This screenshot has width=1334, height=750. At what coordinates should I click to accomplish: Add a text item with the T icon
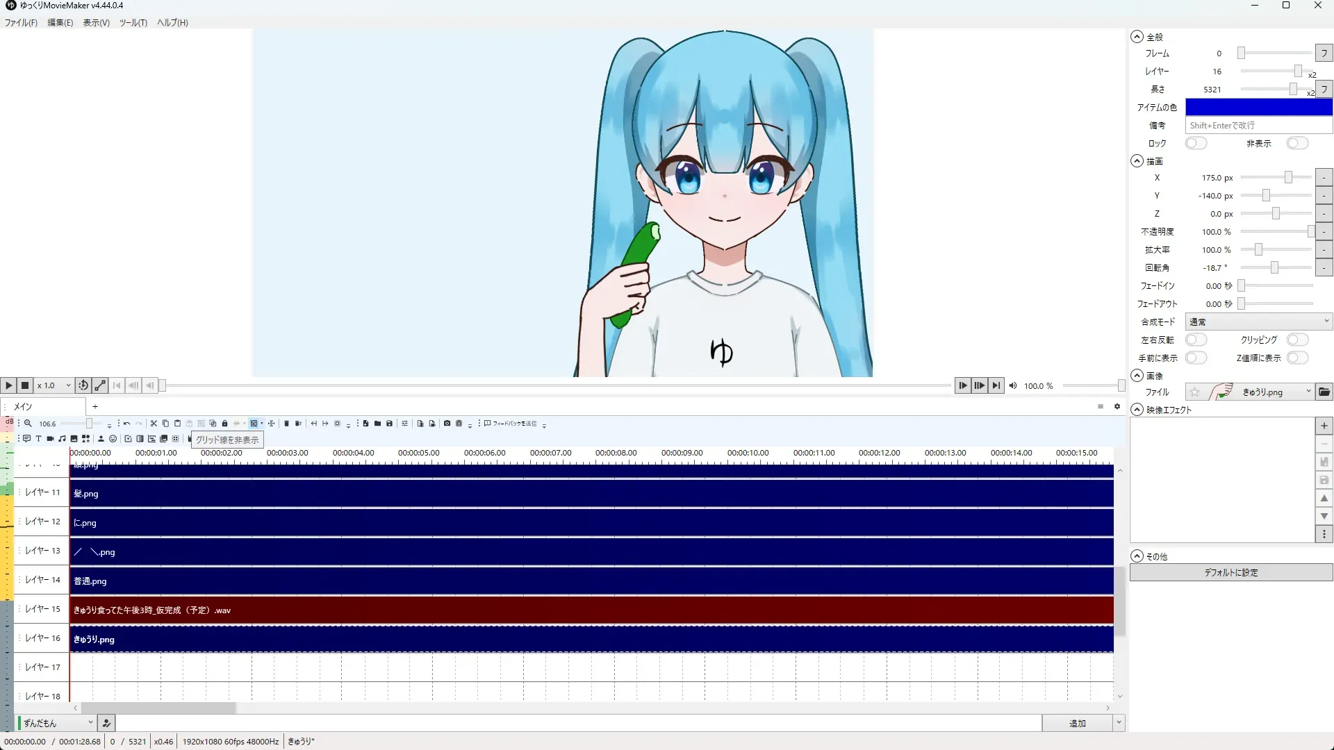pos(38,439)
